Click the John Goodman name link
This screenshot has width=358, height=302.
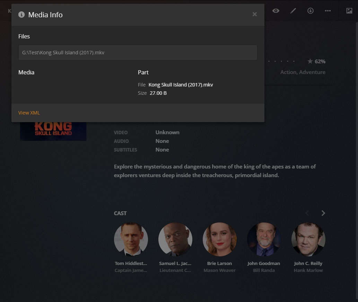tap(264, 263)
